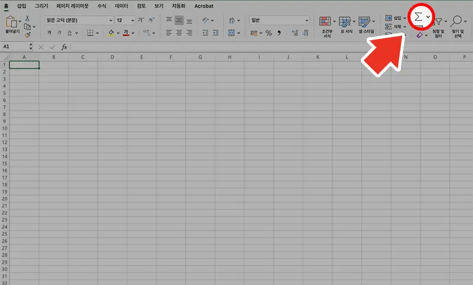Click the AutoSum sigma icon
Screen dimensions: 473x285
pyautogui.click(x=418, y=17)
